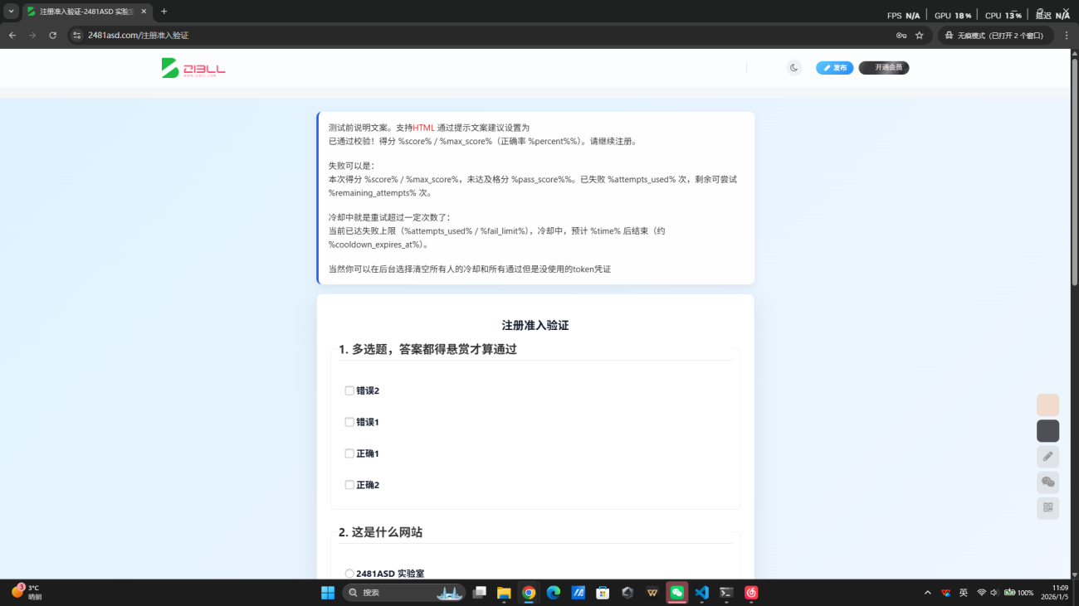Open the Chrome three-dot menu
The image size is (1079, 606).
(1067, 36)
